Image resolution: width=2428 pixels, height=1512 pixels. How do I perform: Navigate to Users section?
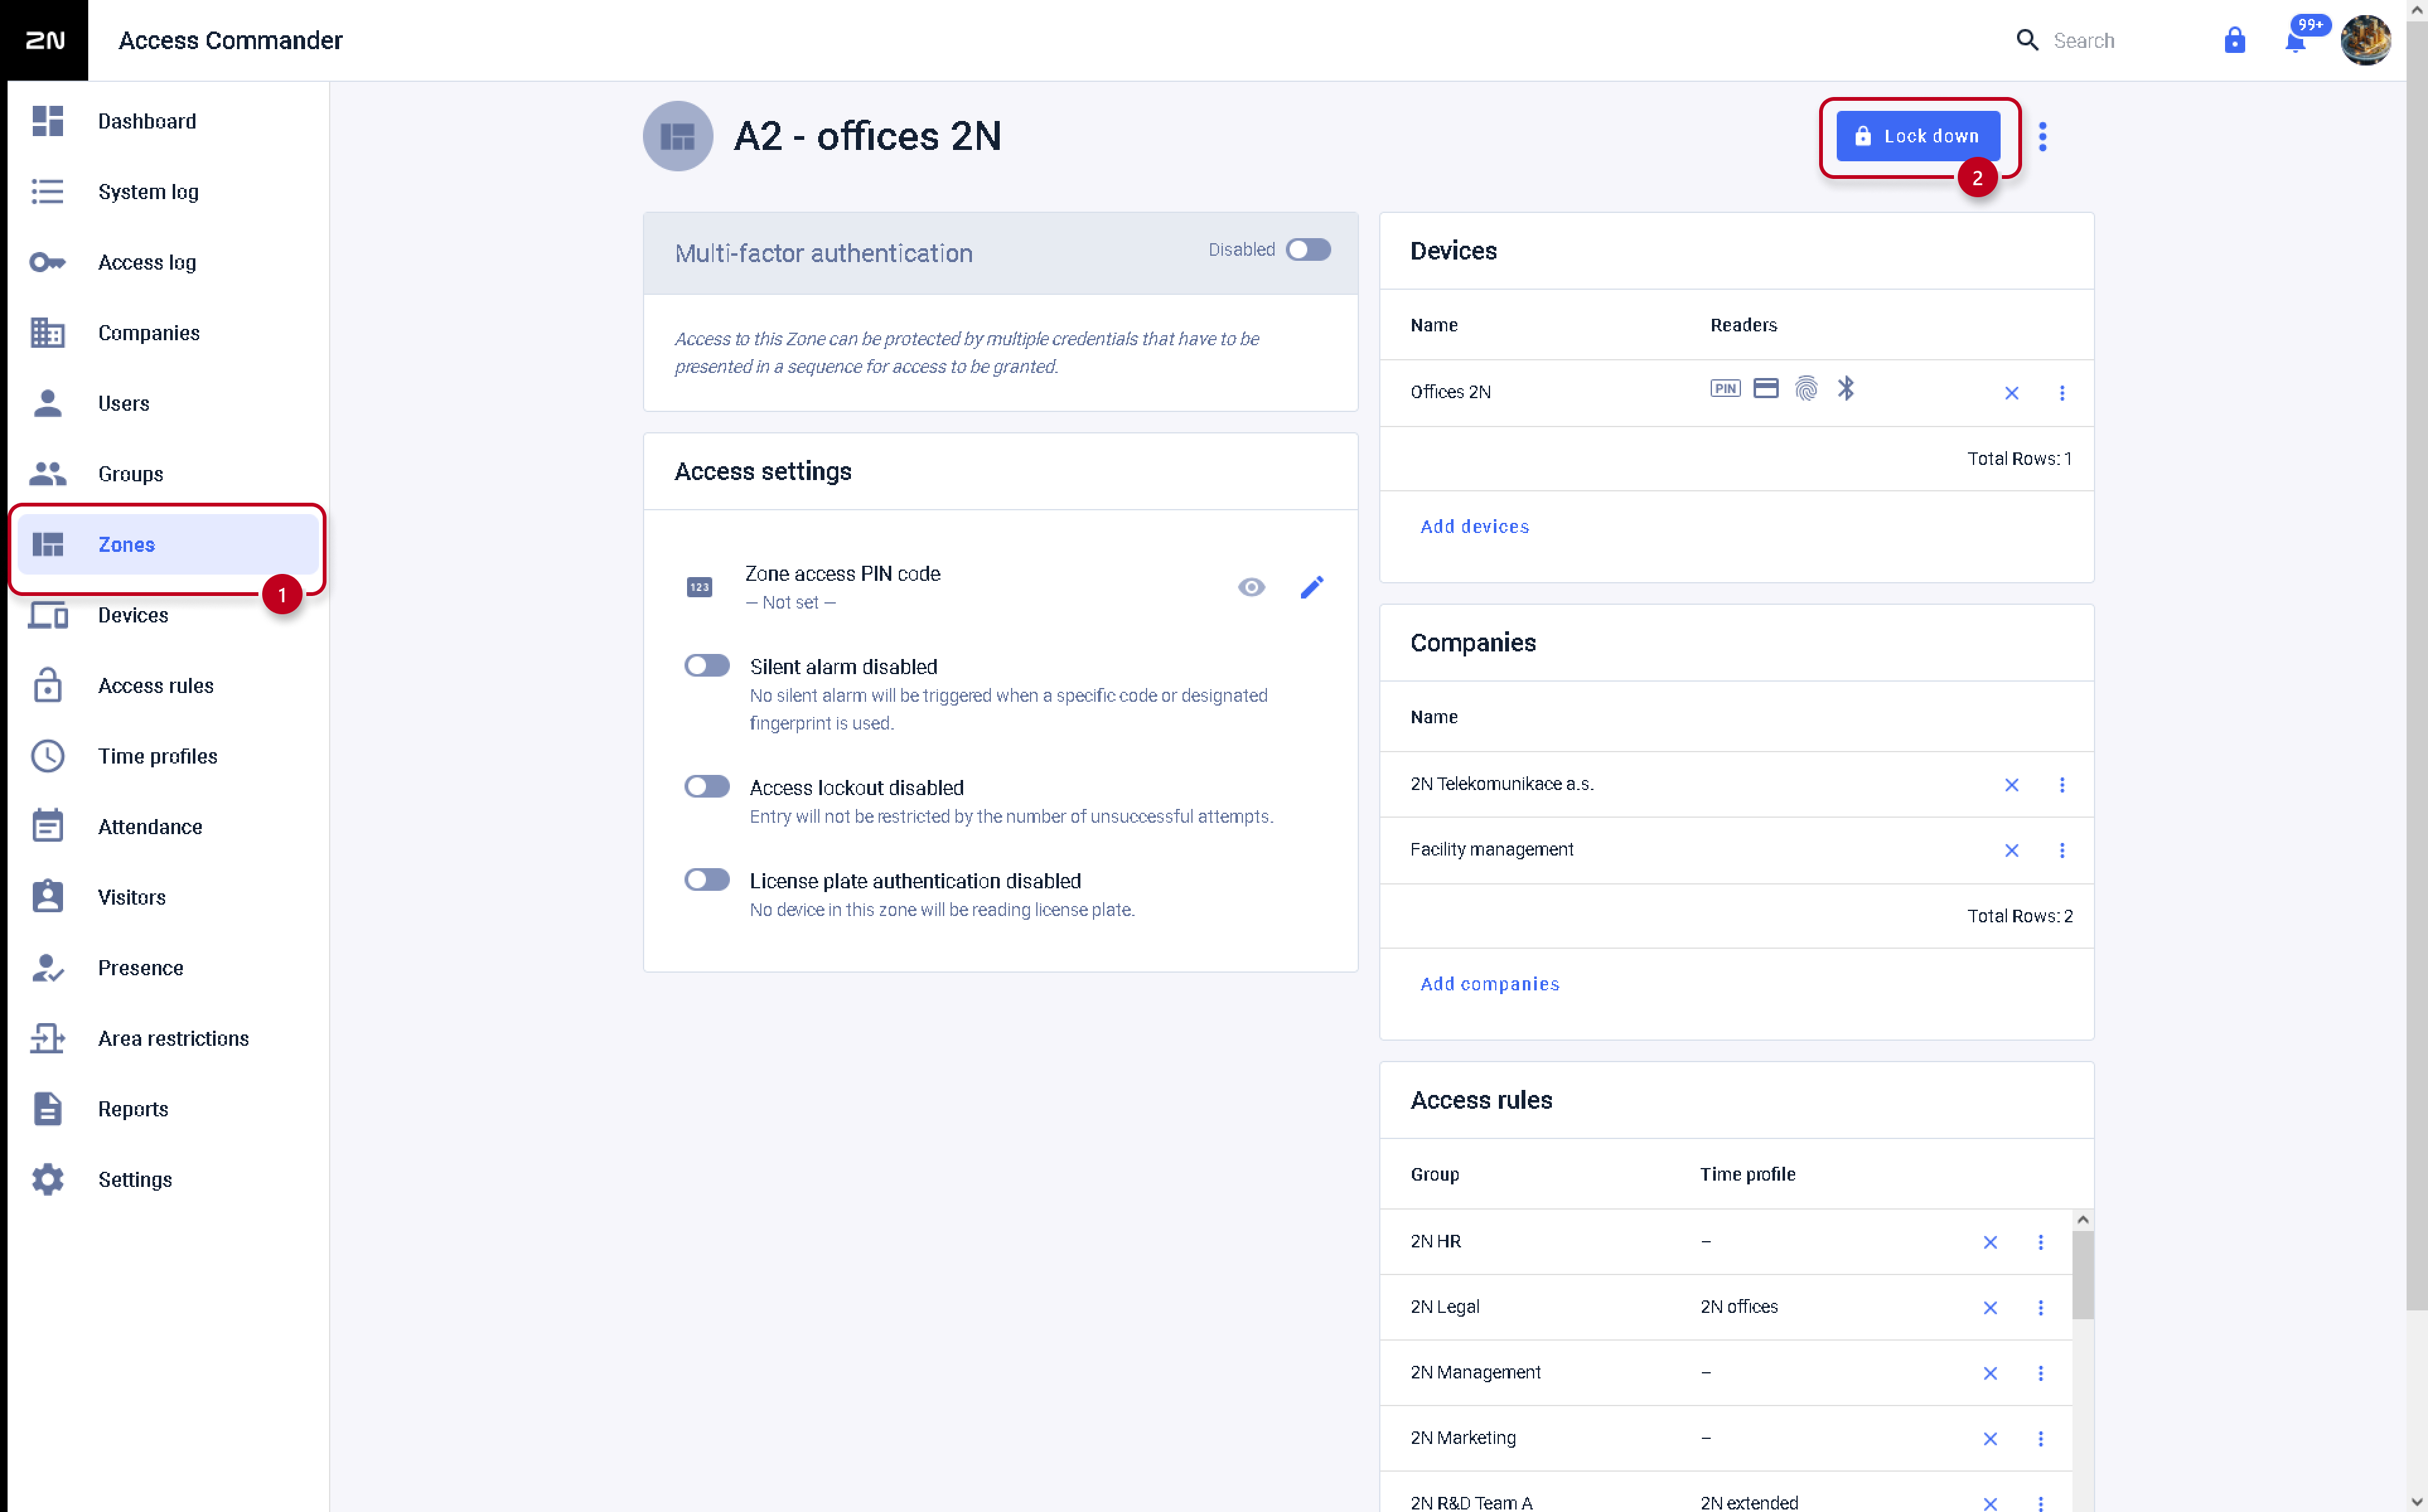pyautogui.click(x=168, y=403)
